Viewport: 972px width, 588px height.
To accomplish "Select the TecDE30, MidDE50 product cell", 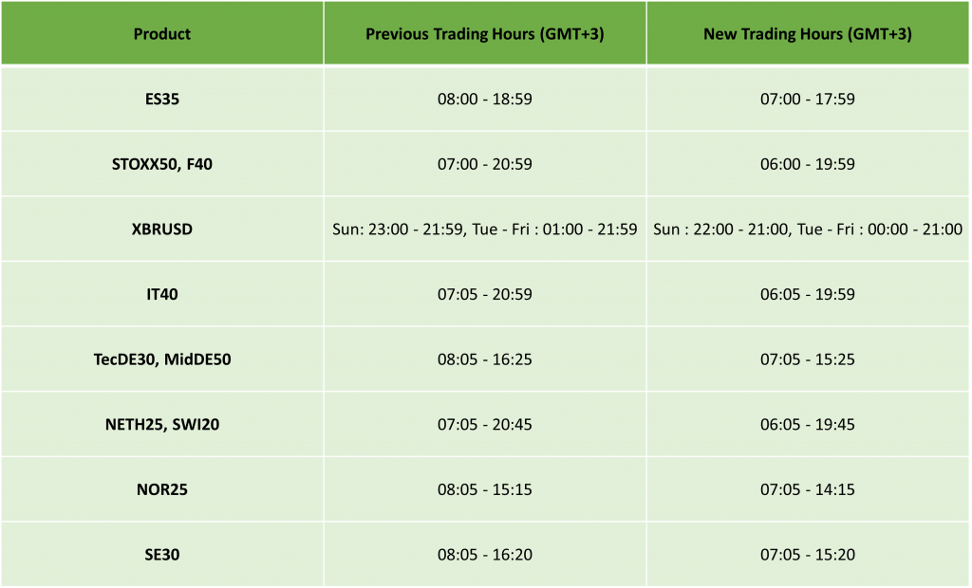I will tap(161, 359).
